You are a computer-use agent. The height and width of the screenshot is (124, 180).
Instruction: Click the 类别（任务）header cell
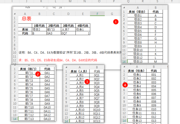(137, 71)
